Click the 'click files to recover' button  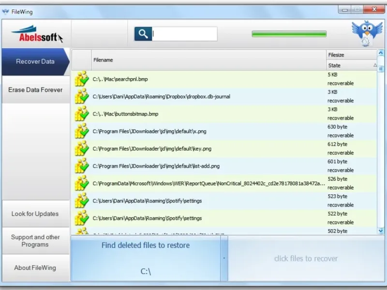point(306,259)
